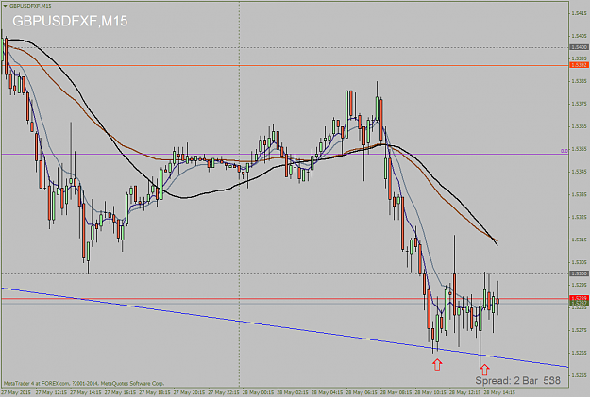Click the 1.5325 price scale label
This screenshot has width=590, height=397.
pyautogui.click(x=579, y=217)
